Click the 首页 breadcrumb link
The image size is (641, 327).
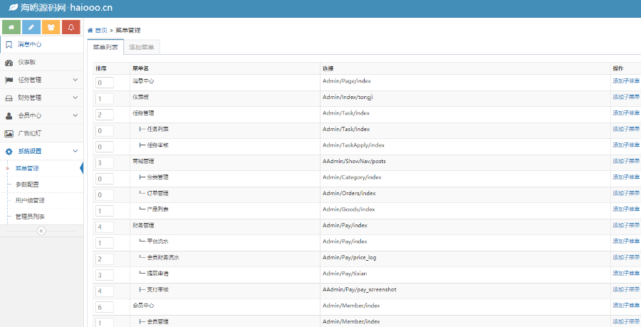coord(101,31)
